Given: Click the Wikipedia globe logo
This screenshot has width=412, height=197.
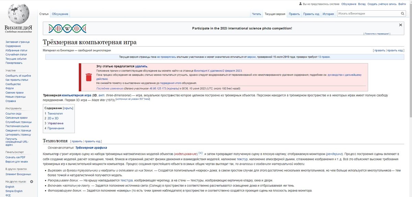Looking at the screenshot, I should tap(18, 13).
